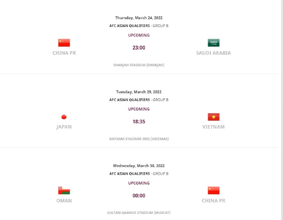Open Sultan Qaboos Stadium venue text

(139, 213)
